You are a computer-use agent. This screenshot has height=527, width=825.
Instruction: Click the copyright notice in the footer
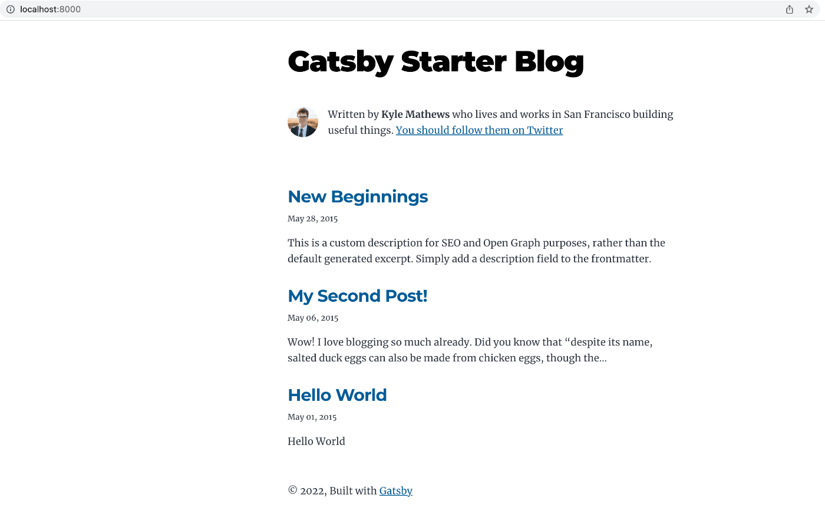coord(332,490)
